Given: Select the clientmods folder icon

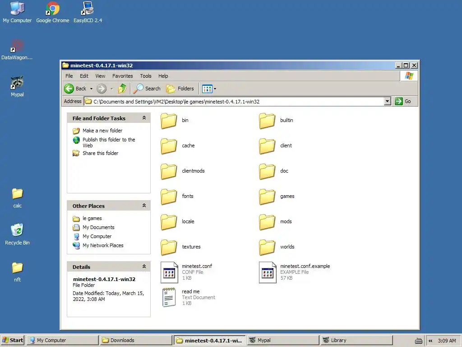Looking at the screenshot, I should (169, 171).
